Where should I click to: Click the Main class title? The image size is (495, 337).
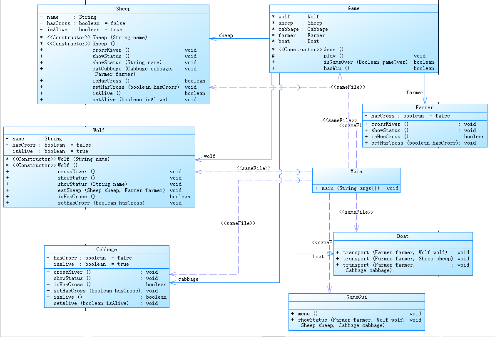tap(356, 172)
